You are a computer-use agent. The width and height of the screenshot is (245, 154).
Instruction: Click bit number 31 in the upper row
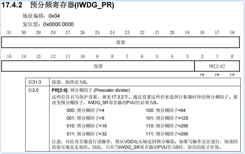pyautogui.click(x=9, y=33)
